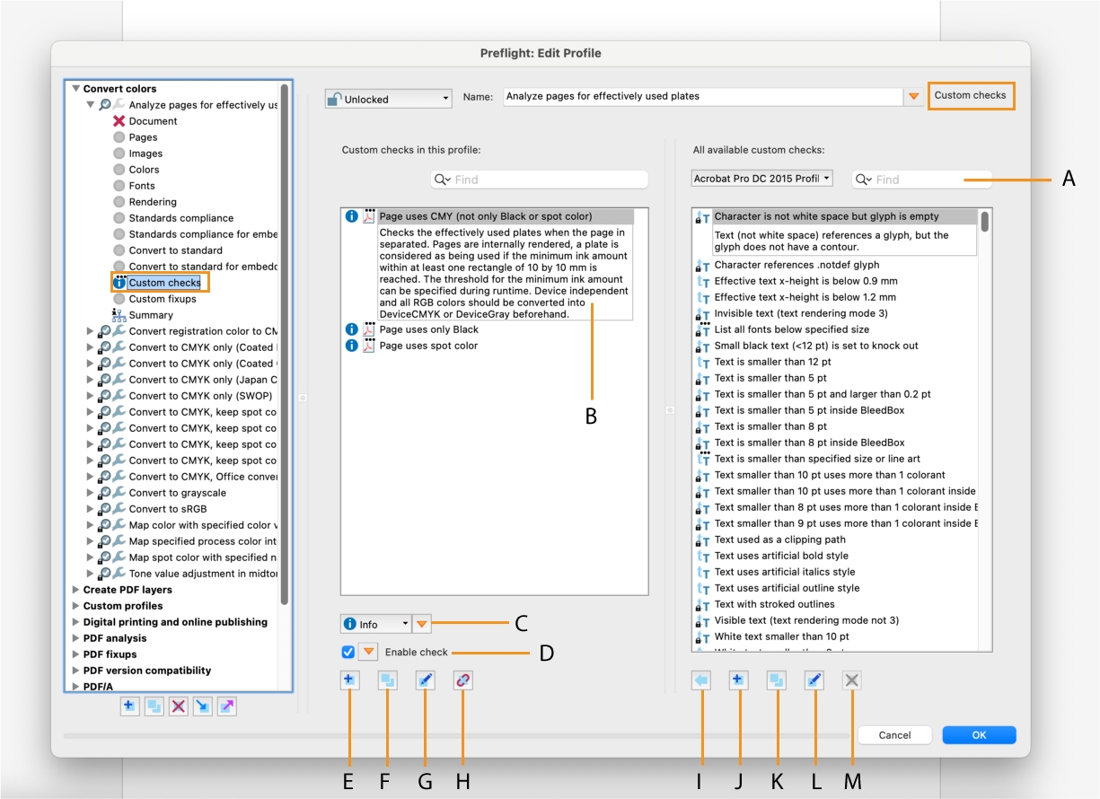Viewport: 1100px width, 799px height.
Task: Add a new custom check to this profile
Action: point(350,680)
